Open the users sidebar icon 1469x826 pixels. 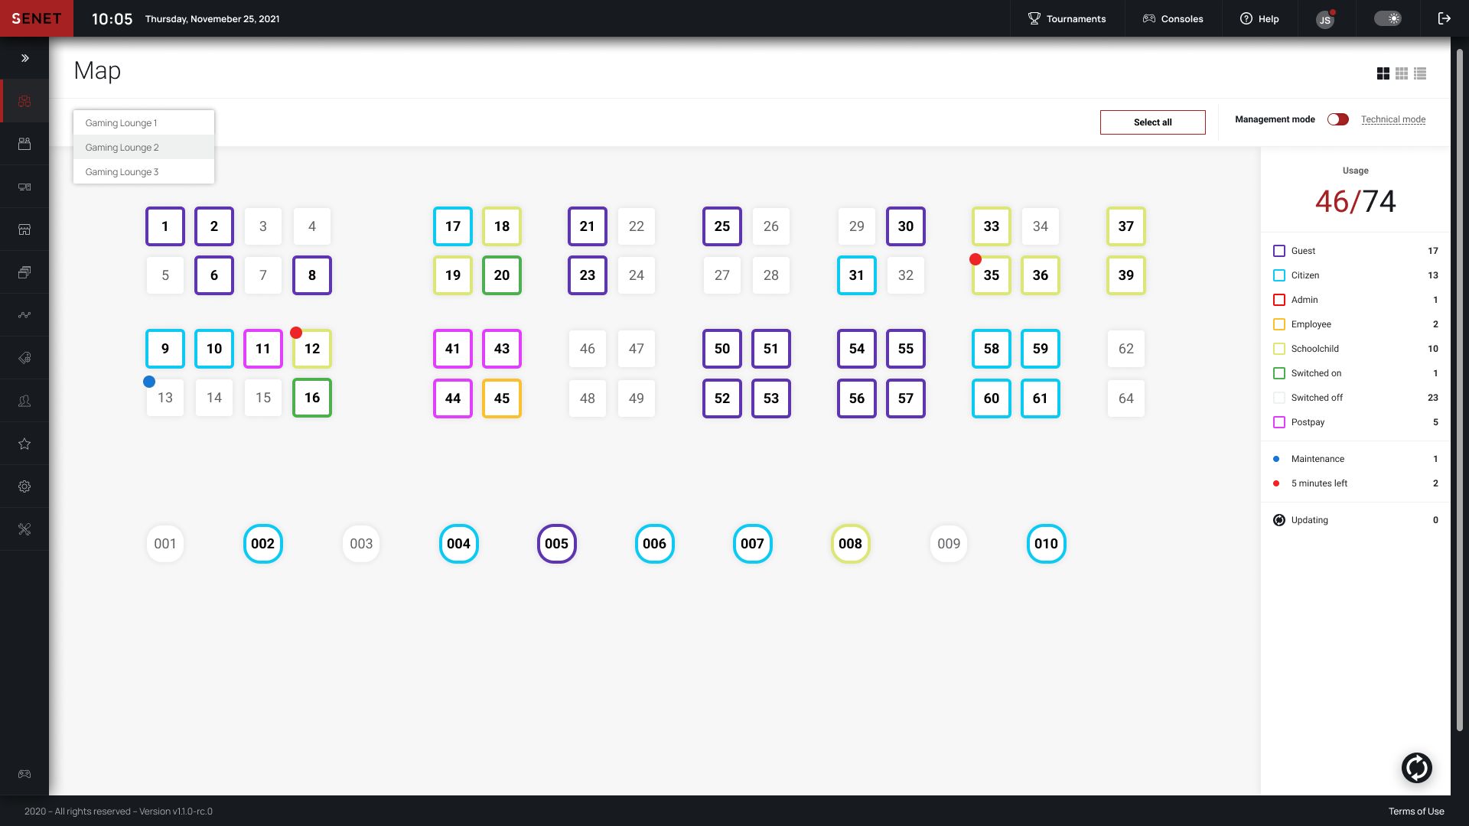coord(24,401)
